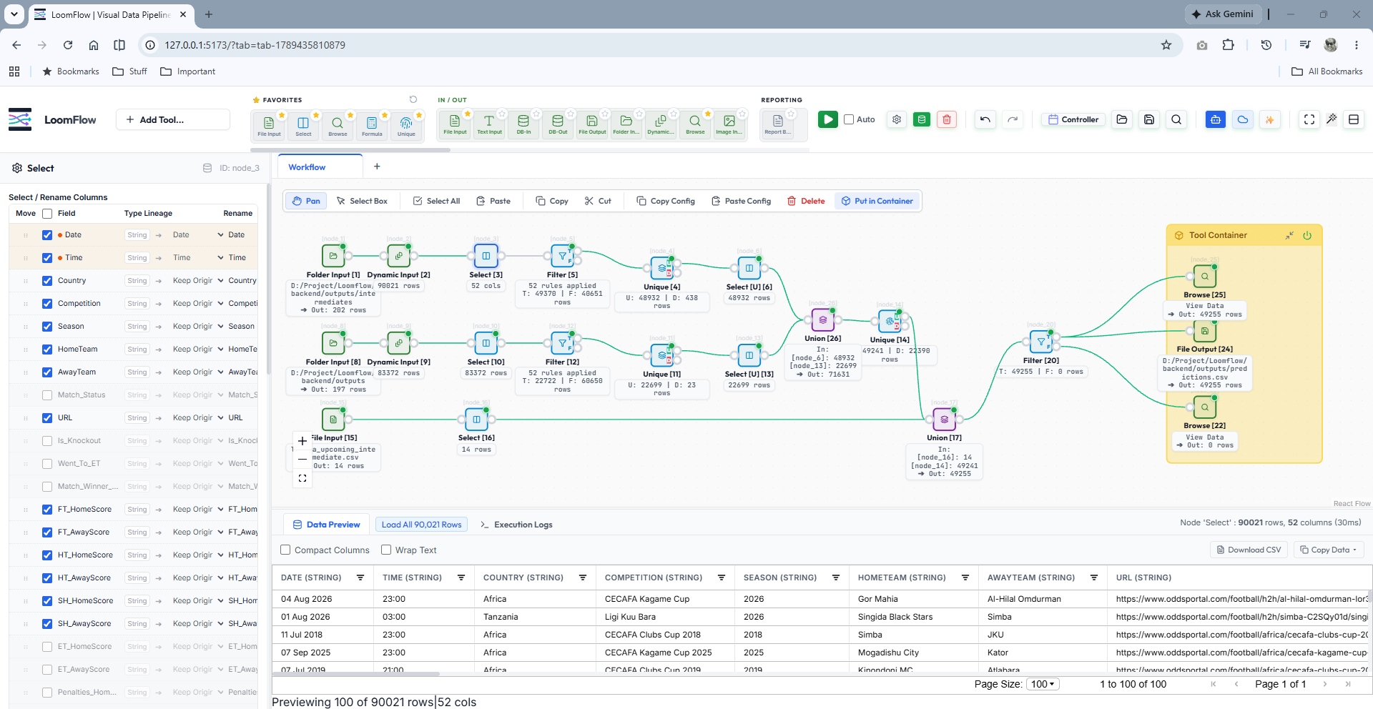Image resolution: width=1373 pixels, height=709 pixels.
Task: Enable Wrap Text checkbox
Action: pyautogui.click(x=386, y=550)
